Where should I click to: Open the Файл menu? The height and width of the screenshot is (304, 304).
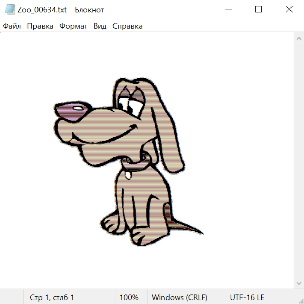point(12,26)
